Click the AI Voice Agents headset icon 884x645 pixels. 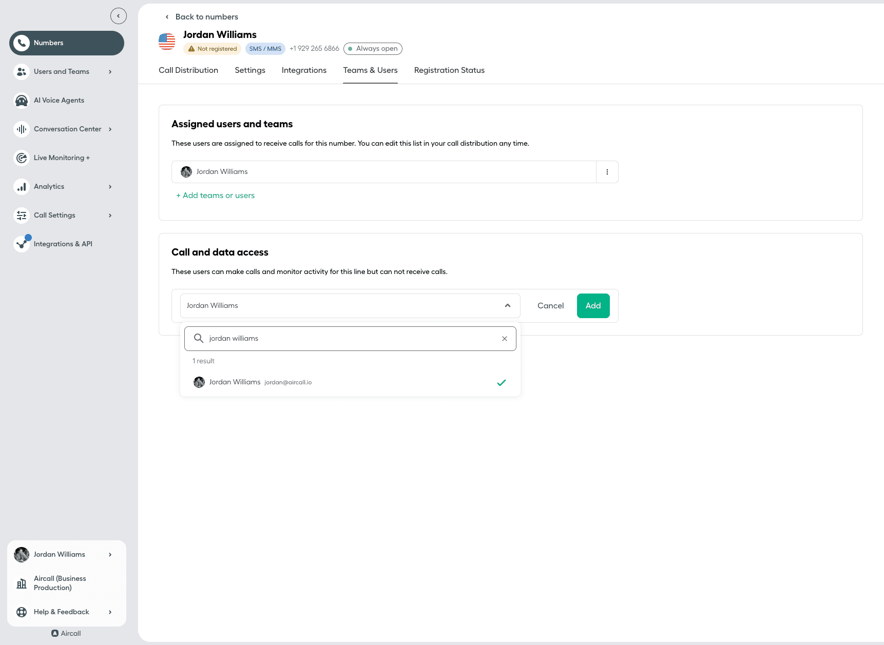pyautogui.click(x=22, y=101)
